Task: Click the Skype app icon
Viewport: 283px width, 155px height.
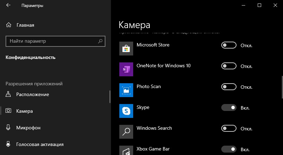Action: pyautogui.click(x=126, y=111)
